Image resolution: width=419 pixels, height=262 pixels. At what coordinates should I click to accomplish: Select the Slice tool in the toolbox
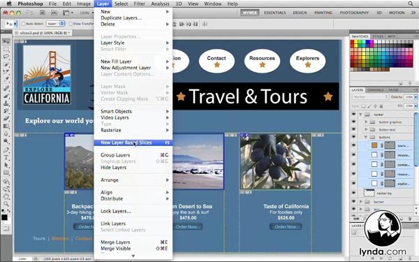6,72
